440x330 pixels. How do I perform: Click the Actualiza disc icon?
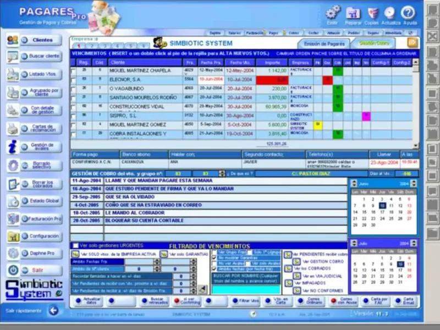[390, 13]
